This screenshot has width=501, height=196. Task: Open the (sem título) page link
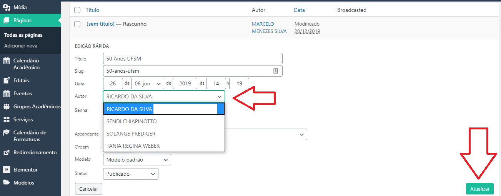(x=101, y=24)
